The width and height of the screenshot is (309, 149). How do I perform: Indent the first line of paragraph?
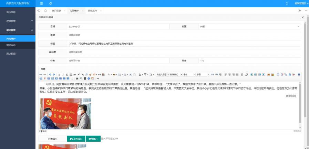(x=220, y=74)
